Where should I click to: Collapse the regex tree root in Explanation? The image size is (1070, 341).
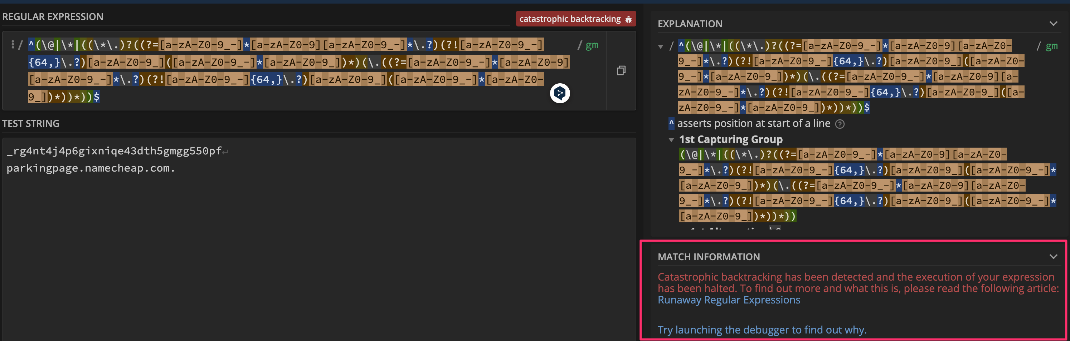tap(661, 46)
